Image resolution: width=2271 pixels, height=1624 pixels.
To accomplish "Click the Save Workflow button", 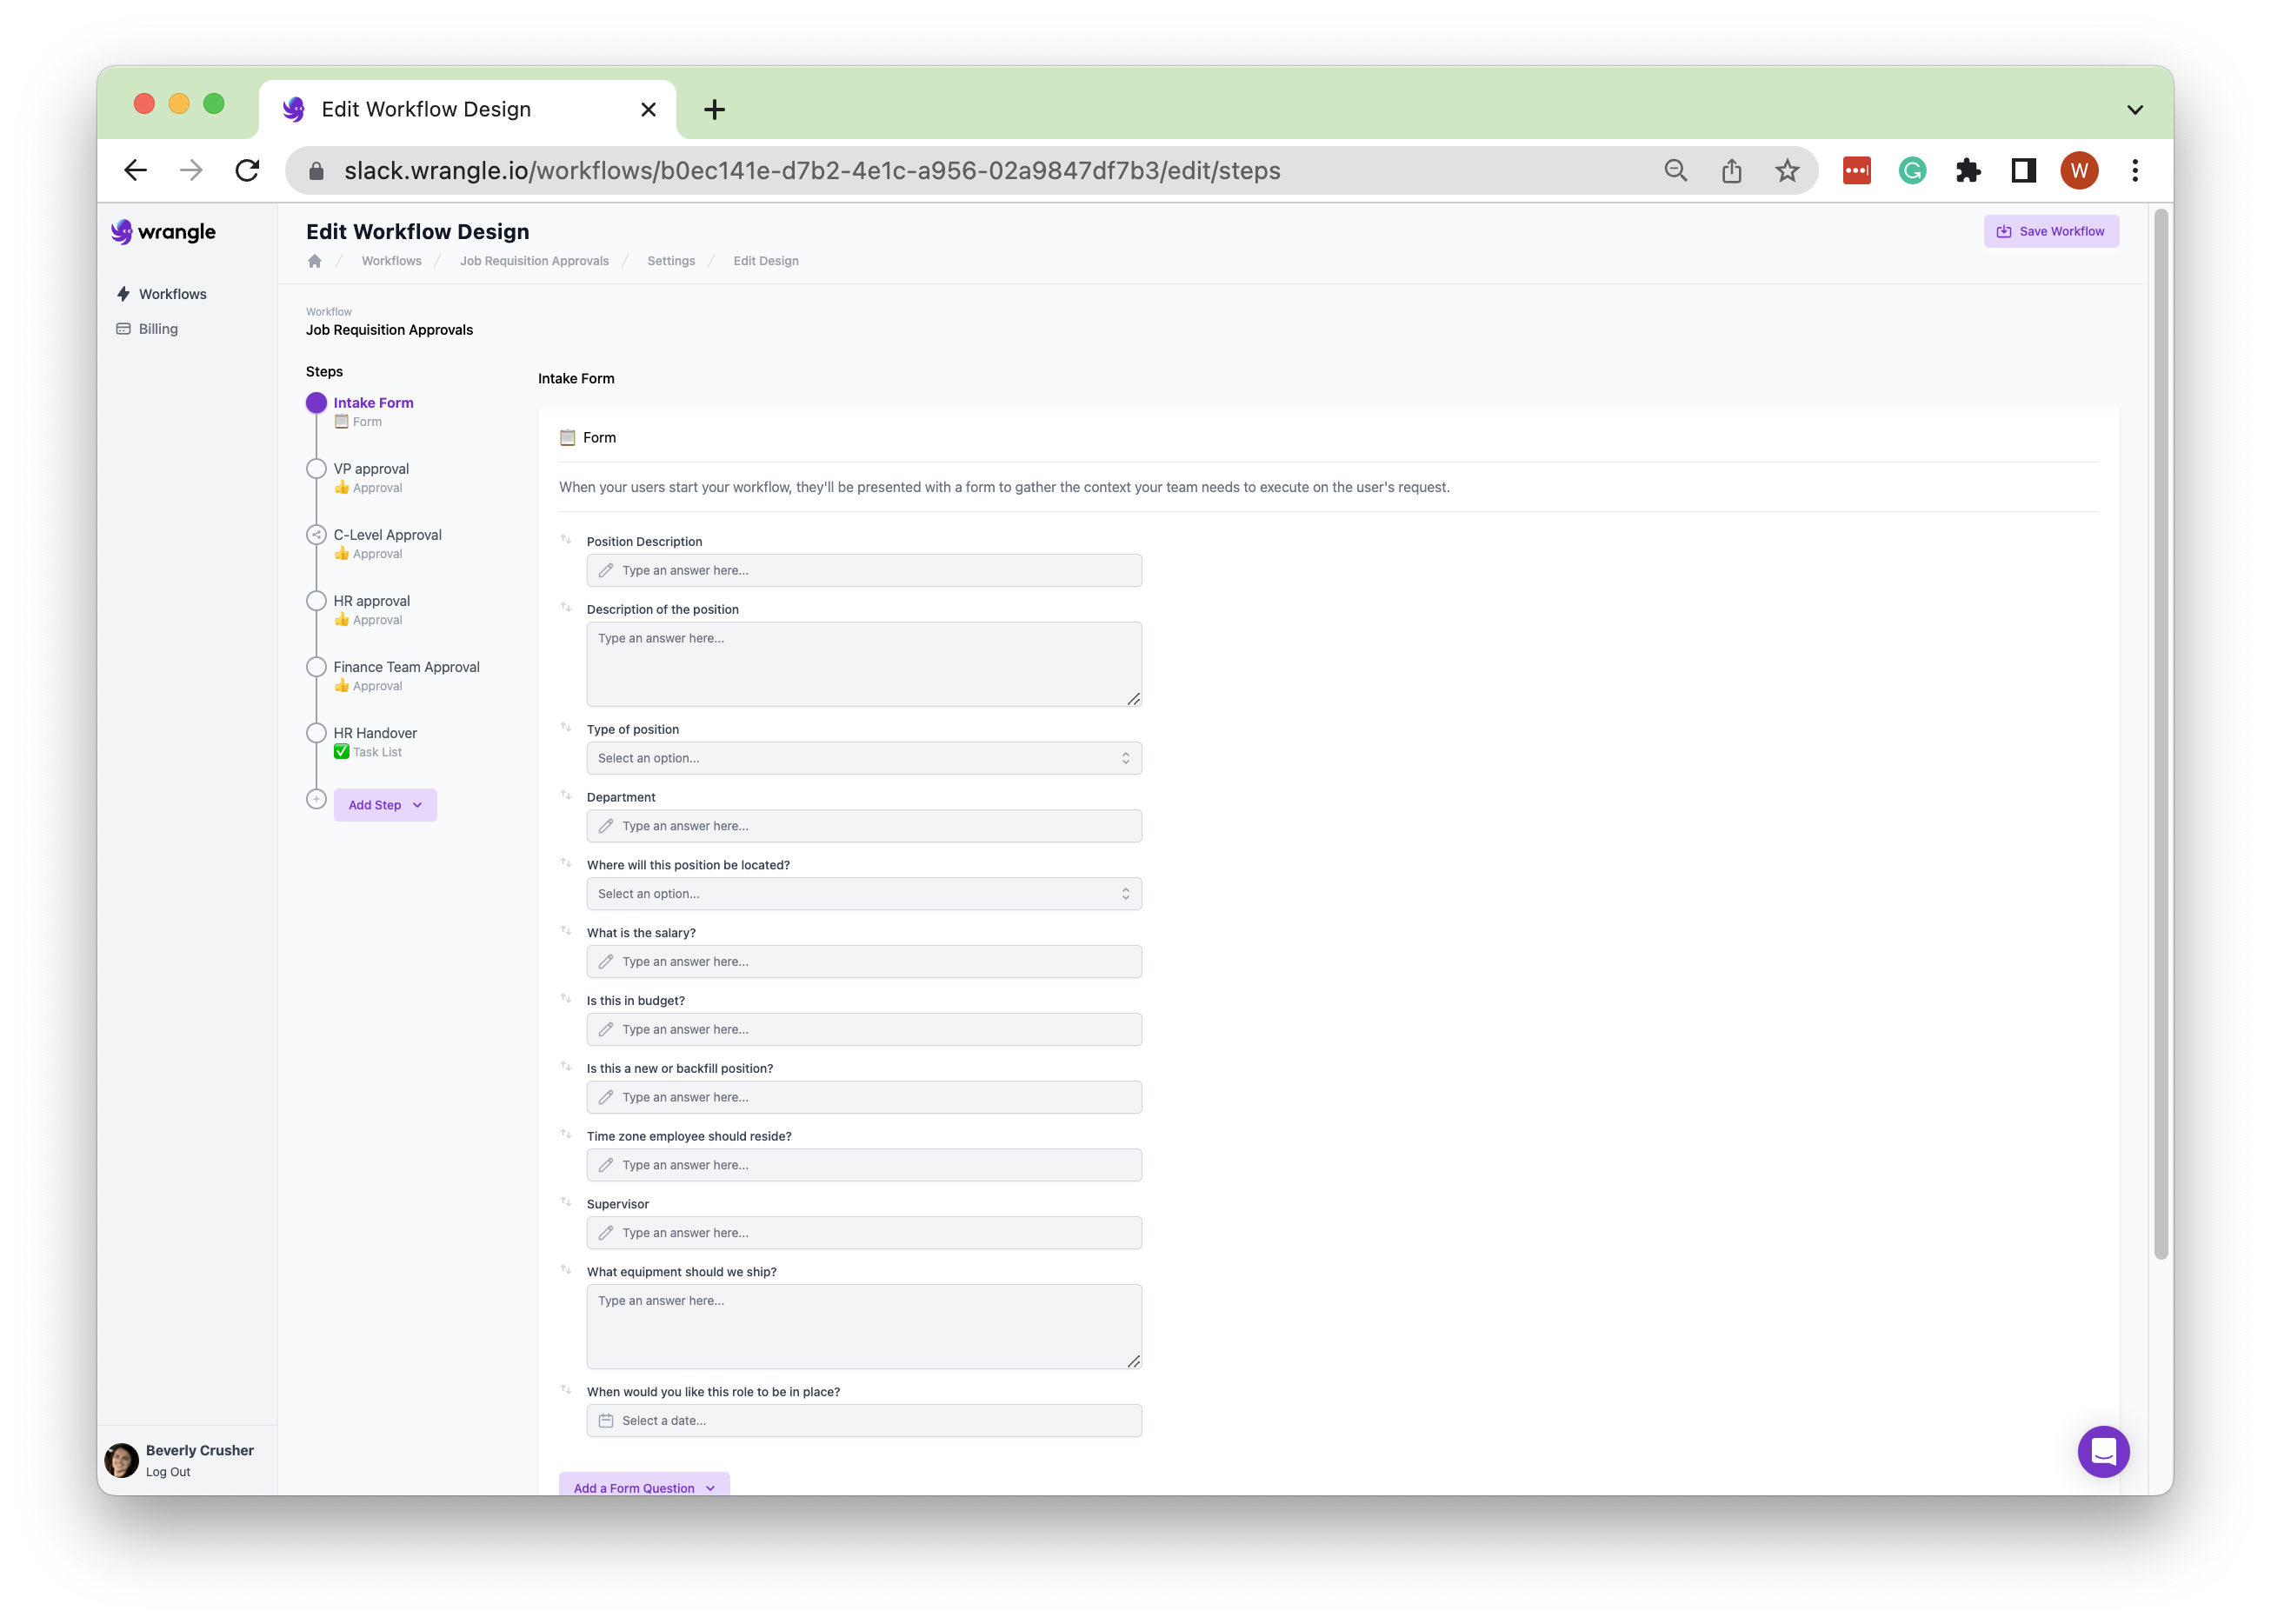I will 2050,231.
